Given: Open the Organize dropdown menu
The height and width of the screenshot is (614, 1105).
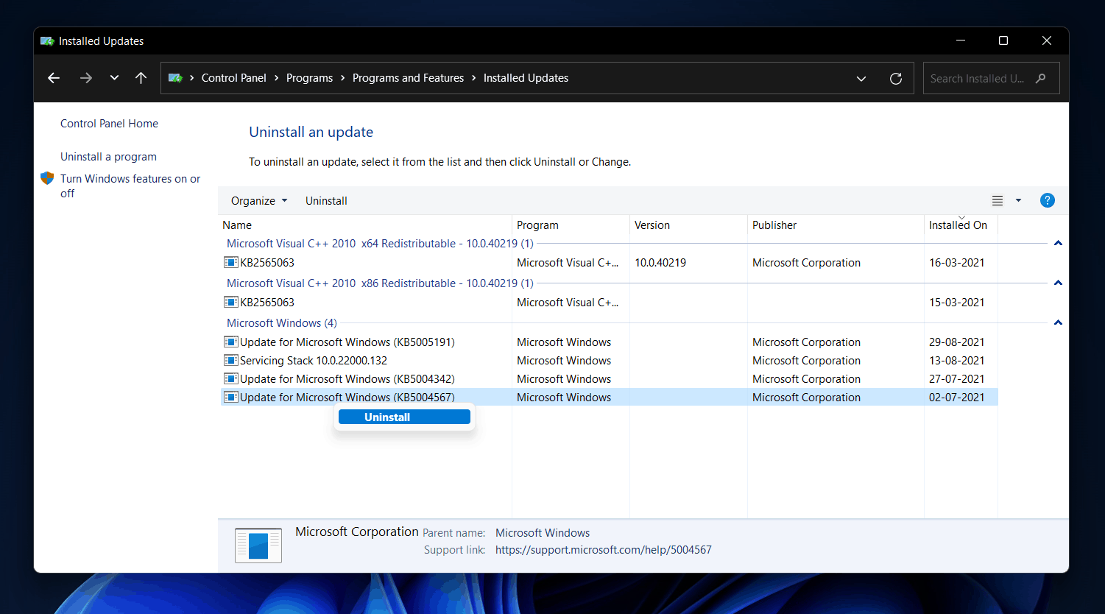Looking at the screenshot, I should coord(258,201).
